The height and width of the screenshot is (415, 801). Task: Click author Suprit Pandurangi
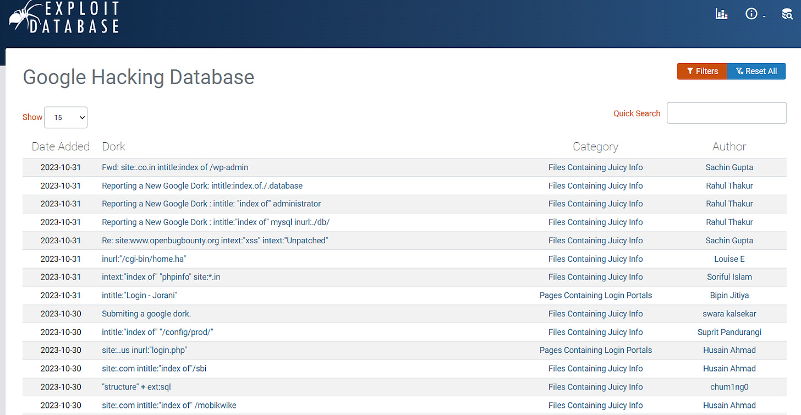click(729, 332)
